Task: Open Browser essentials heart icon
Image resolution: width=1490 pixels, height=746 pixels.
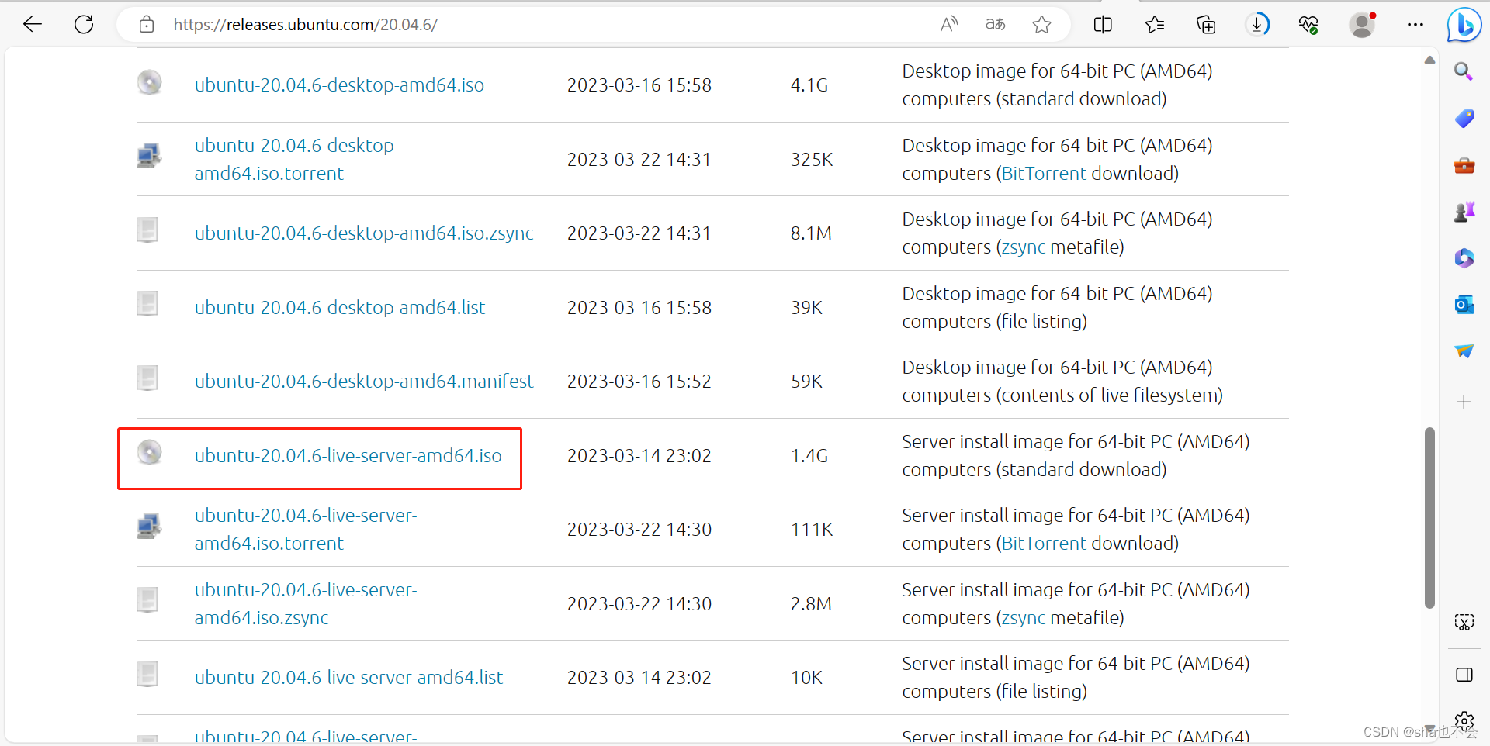Action: [1308, 25]
